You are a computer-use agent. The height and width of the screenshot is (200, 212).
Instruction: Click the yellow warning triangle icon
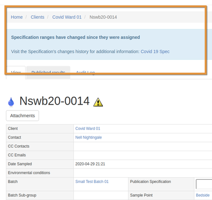point(98,102)
